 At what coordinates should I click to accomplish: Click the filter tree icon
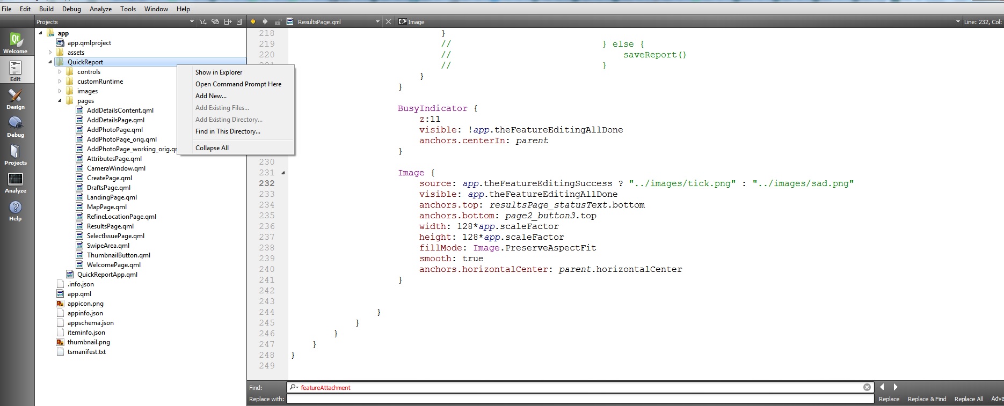tap(203, 21)
